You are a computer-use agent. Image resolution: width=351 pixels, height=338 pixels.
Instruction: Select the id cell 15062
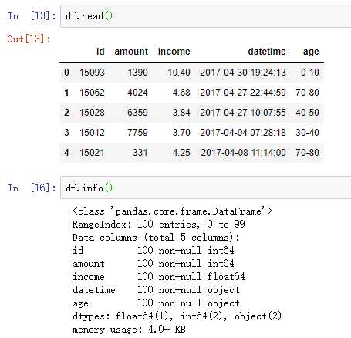(92, 93)
